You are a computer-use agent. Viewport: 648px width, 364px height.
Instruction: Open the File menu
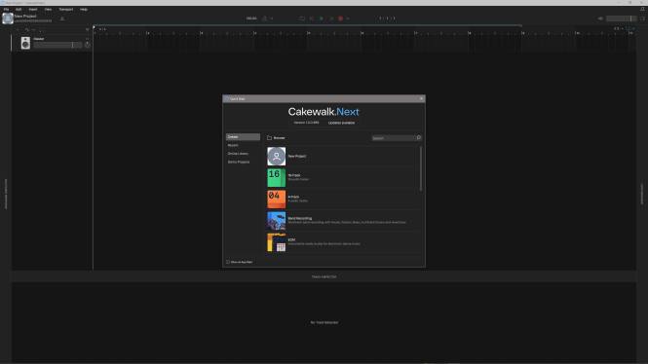tap(6, 9)
